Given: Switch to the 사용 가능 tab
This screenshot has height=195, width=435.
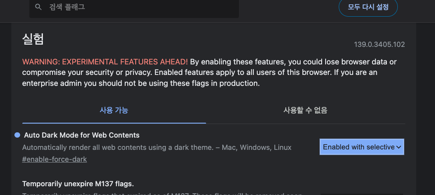Looking at the screenshot, I should click(114, 110).
